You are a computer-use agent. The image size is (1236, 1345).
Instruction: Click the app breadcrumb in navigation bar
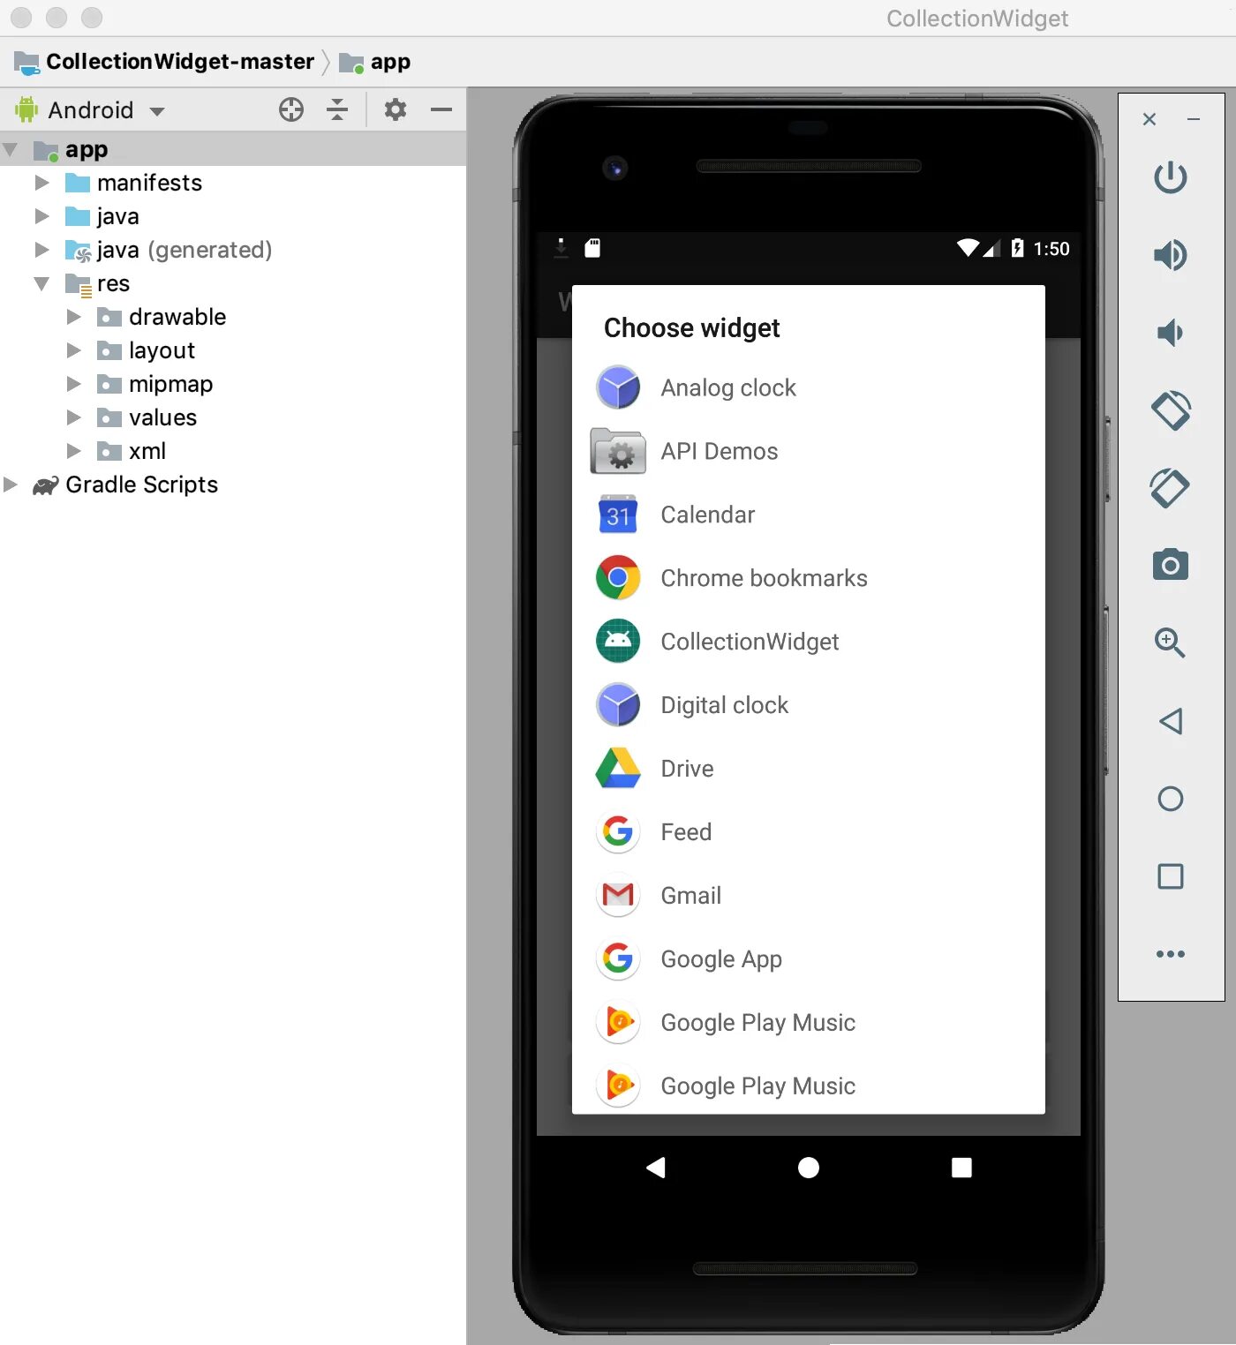point(375,62)
